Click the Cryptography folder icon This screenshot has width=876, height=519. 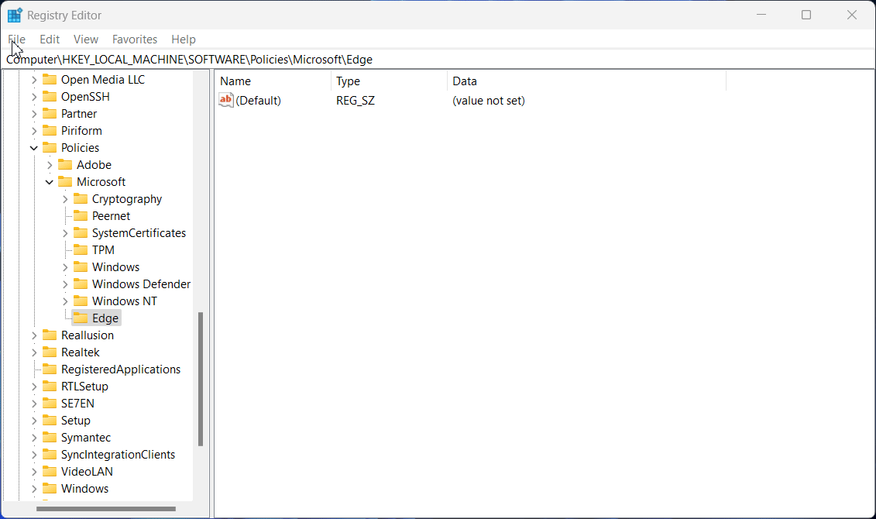pos(81,199)
